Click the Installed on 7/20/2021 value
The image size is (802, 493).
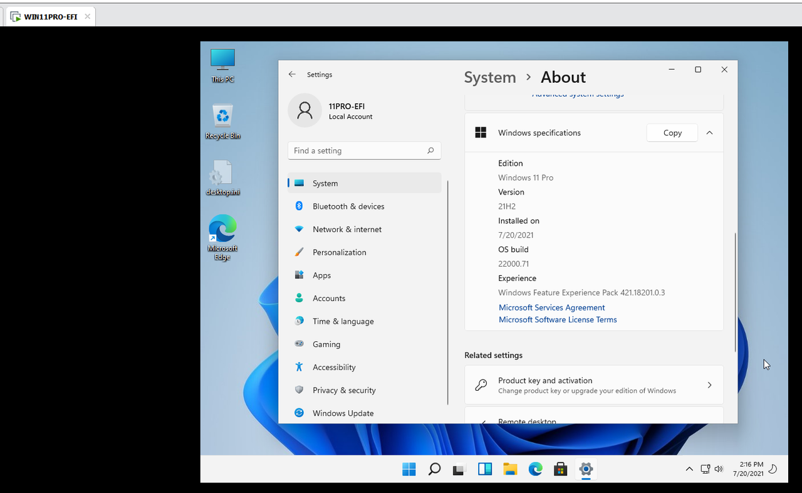(516, 235)
